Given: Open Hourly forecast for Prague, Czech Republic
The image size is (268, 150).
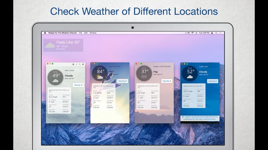Looking at the screenshot, I should pos(167,81).
